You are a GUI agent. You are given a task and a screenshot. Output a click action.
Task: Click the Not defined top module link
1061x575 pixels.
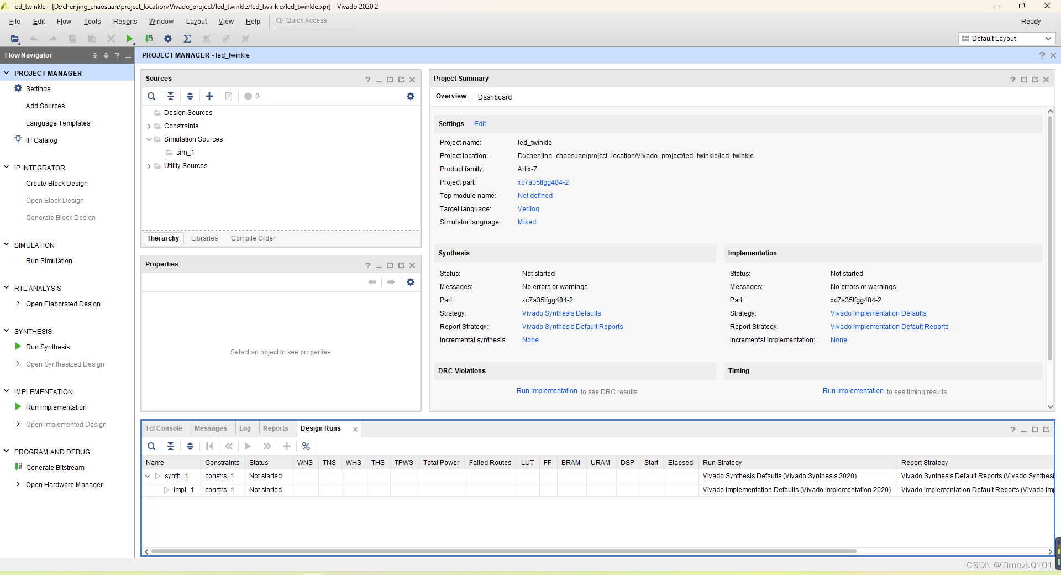[x=535, y=196]
